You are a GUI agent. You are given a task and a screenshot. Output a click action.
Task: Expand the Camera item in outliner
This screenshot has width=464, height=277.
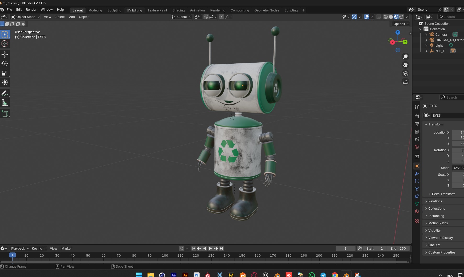click(426, 34)
